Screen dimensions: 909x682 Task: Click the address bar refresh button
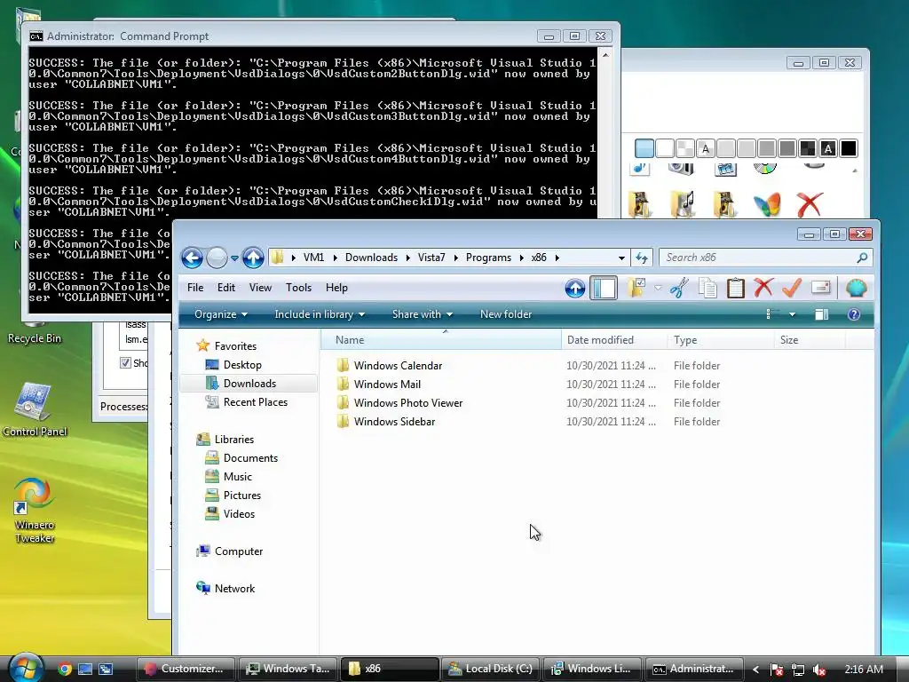[642, 258]
